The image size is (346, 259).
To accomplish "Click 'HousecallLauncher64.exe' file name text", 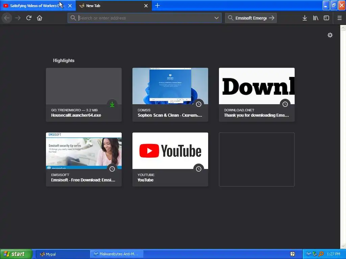I will tap(76, 115).
